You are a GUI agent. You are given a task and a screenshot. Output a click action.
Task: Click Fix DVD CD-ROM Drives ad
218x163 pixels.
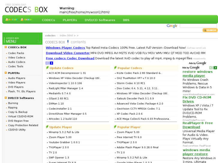pos(197,99)
